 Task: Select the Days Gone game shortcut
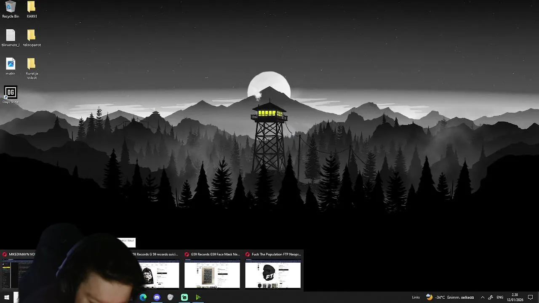tap(11, 95)
